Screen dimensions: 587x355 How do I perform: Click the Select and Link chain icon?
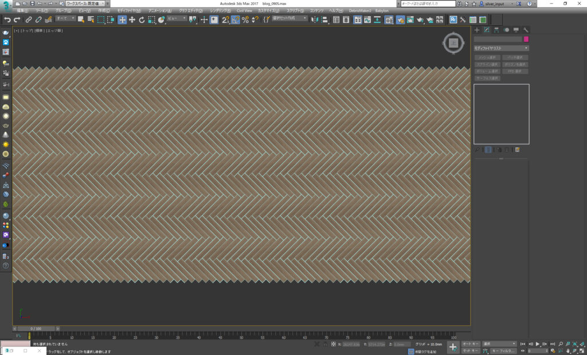[x=29, y=19]
